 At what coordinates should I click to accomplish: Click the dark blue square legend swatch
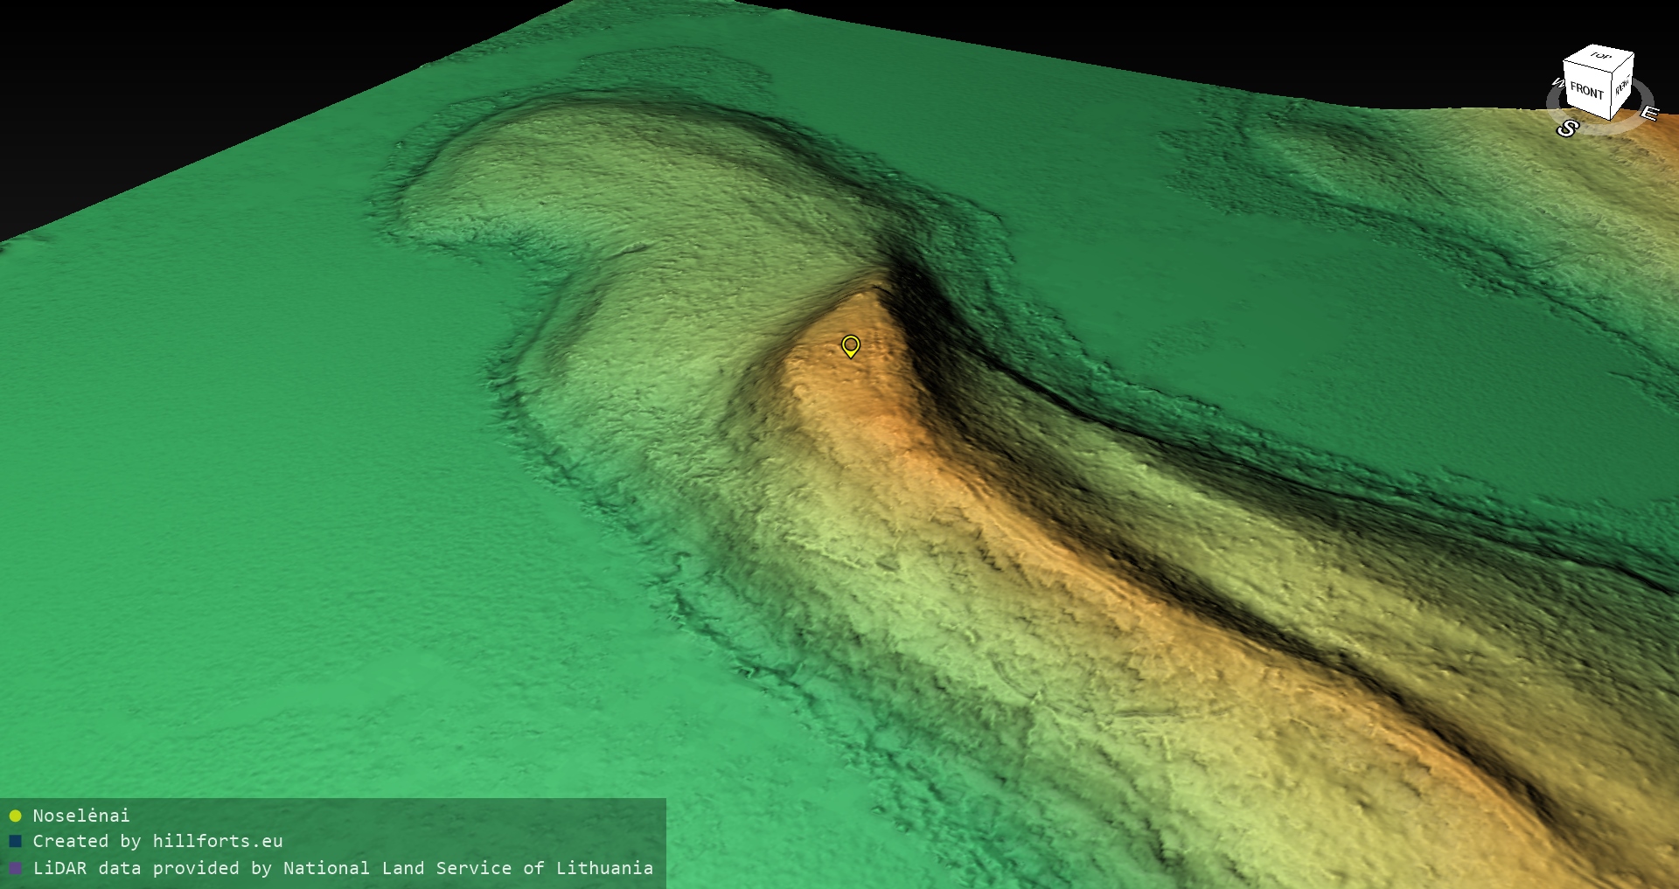15,842
